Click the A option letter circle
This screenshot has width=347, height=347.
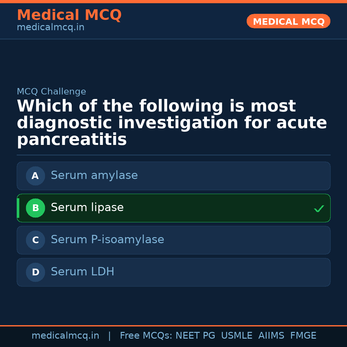click(x=35, y=176)
